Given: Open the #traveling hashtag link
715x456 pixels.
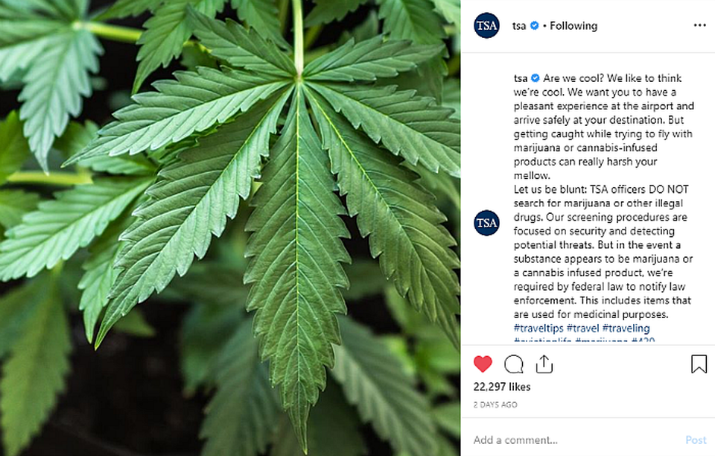Looking at the screenshot, I should tap(626, 329).
